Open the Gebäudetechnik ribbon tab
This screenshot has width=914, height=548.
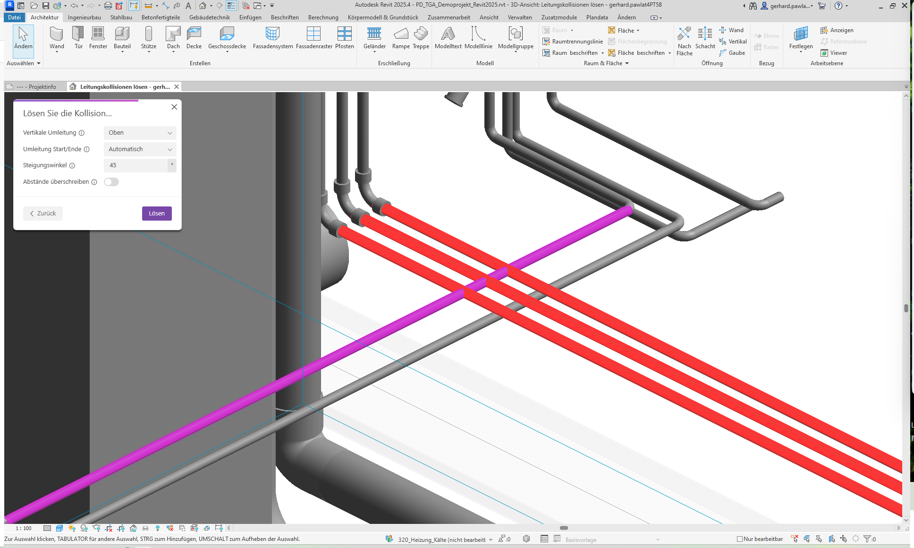[x=209, y=17]
